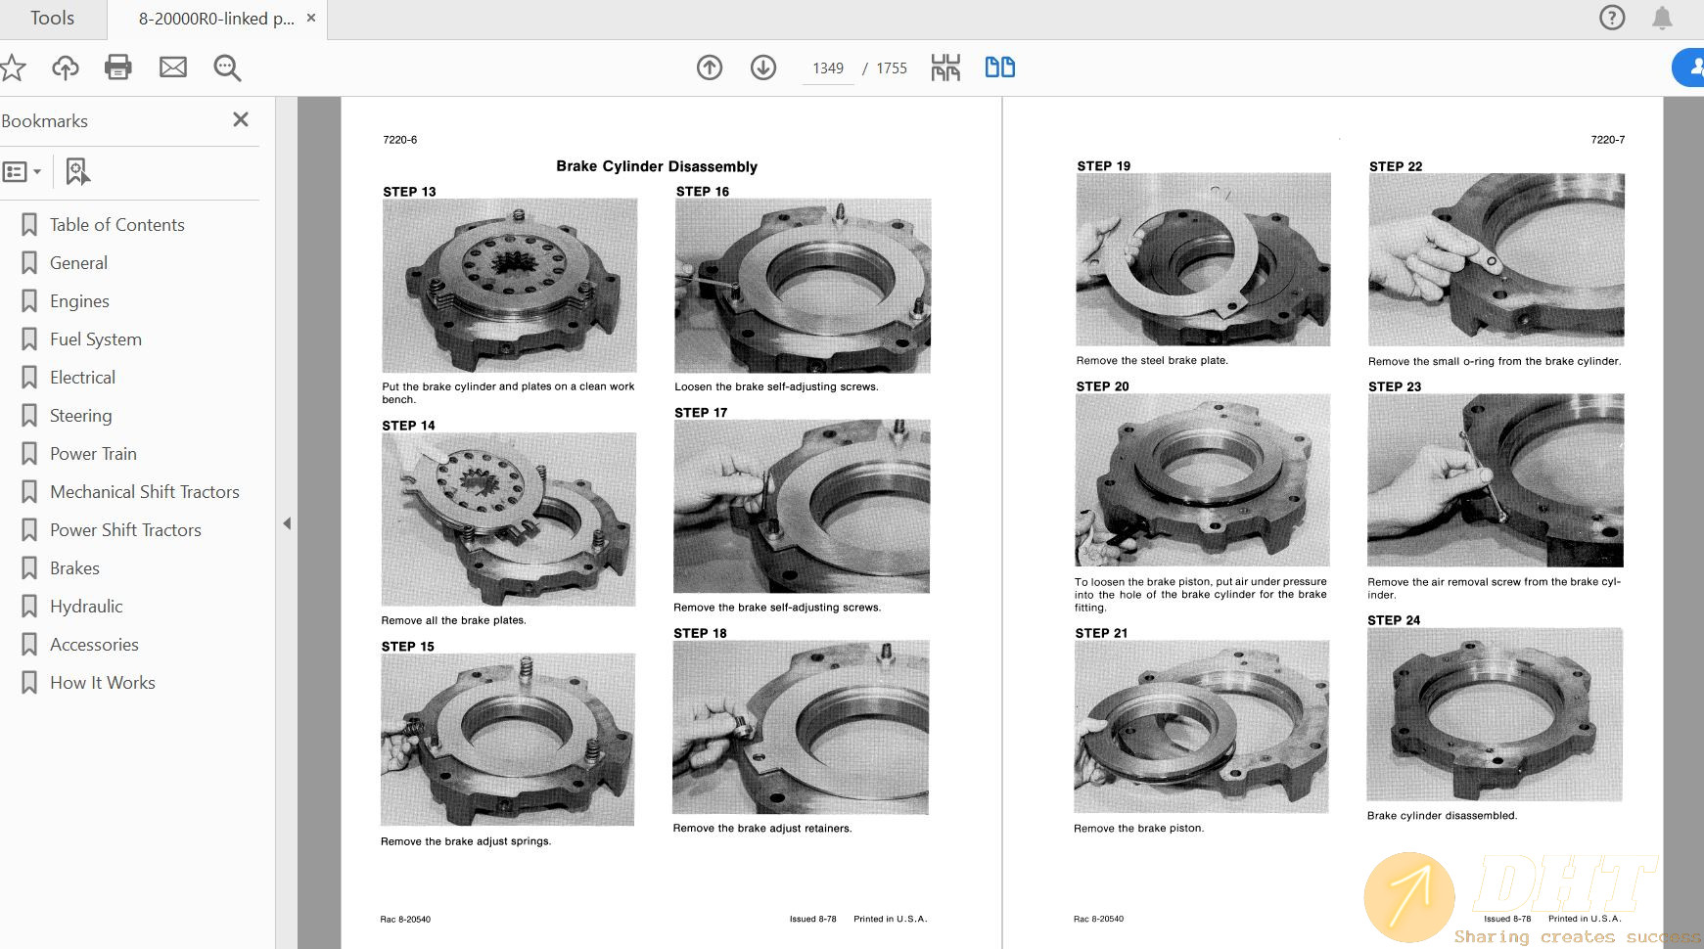Screen dimensions: 1704x949
Task: Jump to Brakes bookmark
Action: click(74, 568)
